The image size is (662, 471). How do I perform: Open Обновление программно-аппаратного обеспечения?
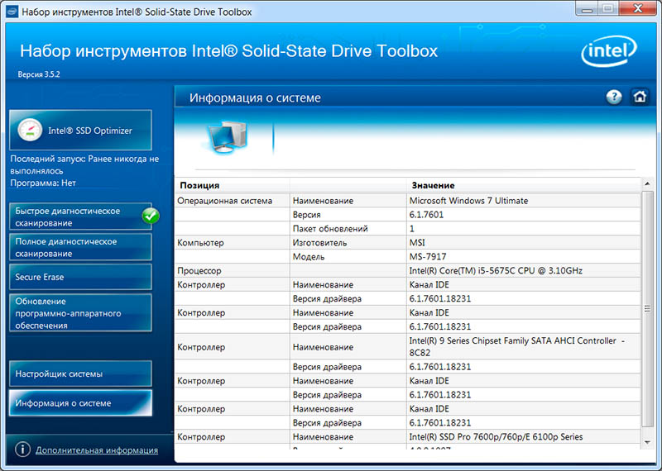click(x=80, y=313)
